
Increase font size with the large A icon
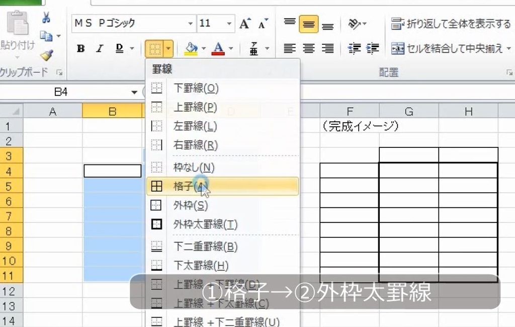243,23
